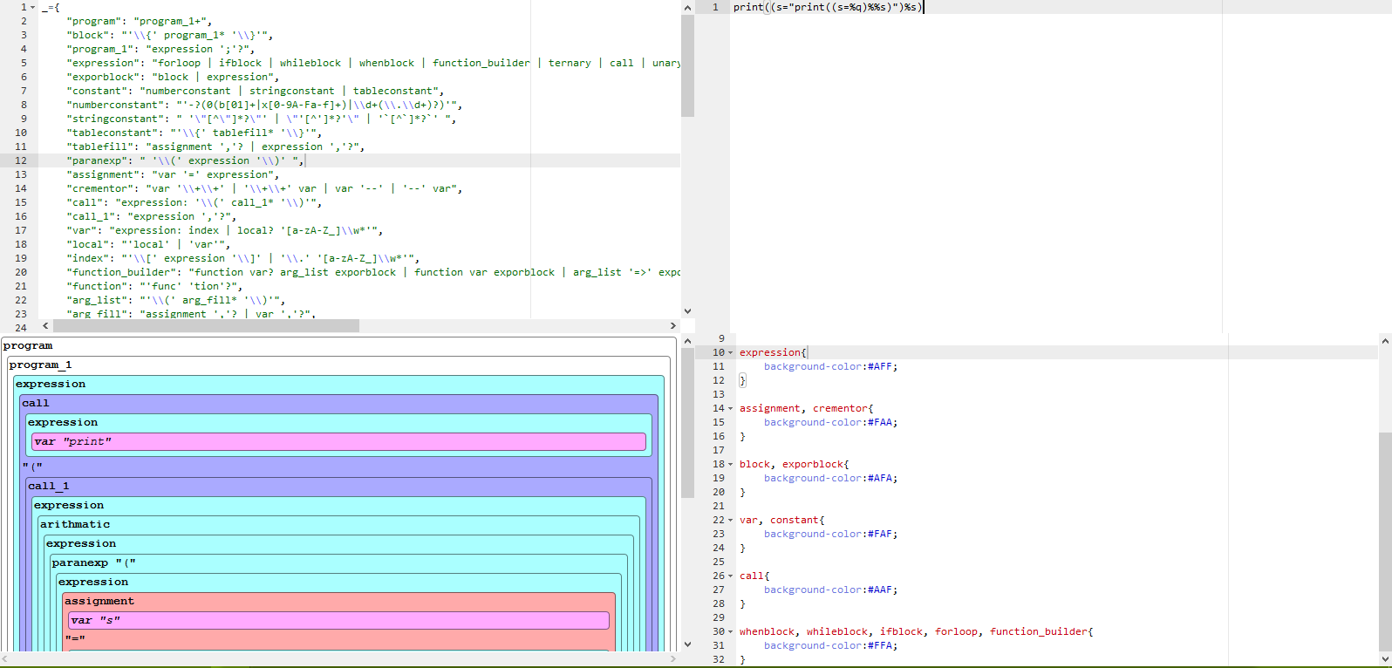Fold the block, exporblock CSS rule
Screen dimensions: 1392x668
point(731,464)
